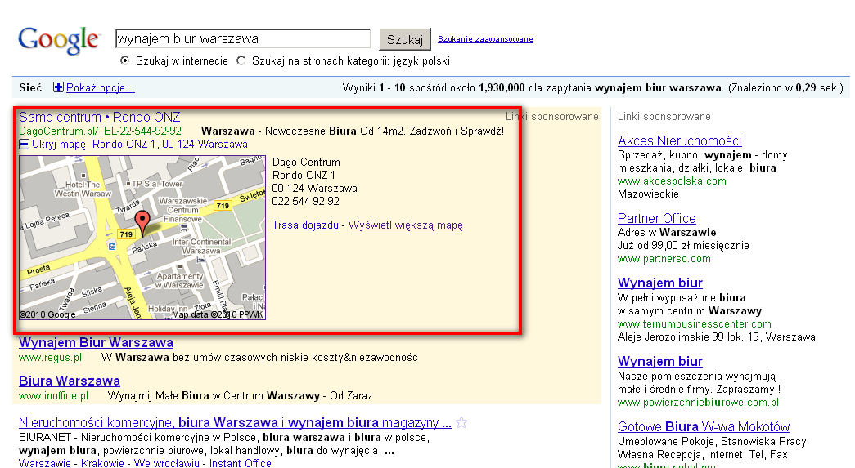Open Trasa dojazdu link
The height and width of the screenshot is (468, 855).
tap(305, 225)
